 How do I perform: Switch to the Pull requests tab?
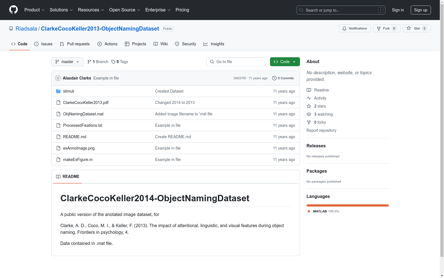[x=75, y=44]
